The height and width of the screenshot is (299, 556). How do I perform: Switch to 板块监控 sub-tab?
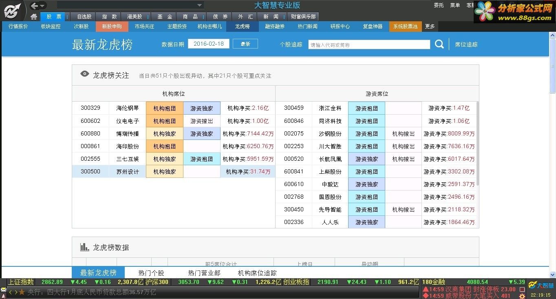tap(51, 27)
